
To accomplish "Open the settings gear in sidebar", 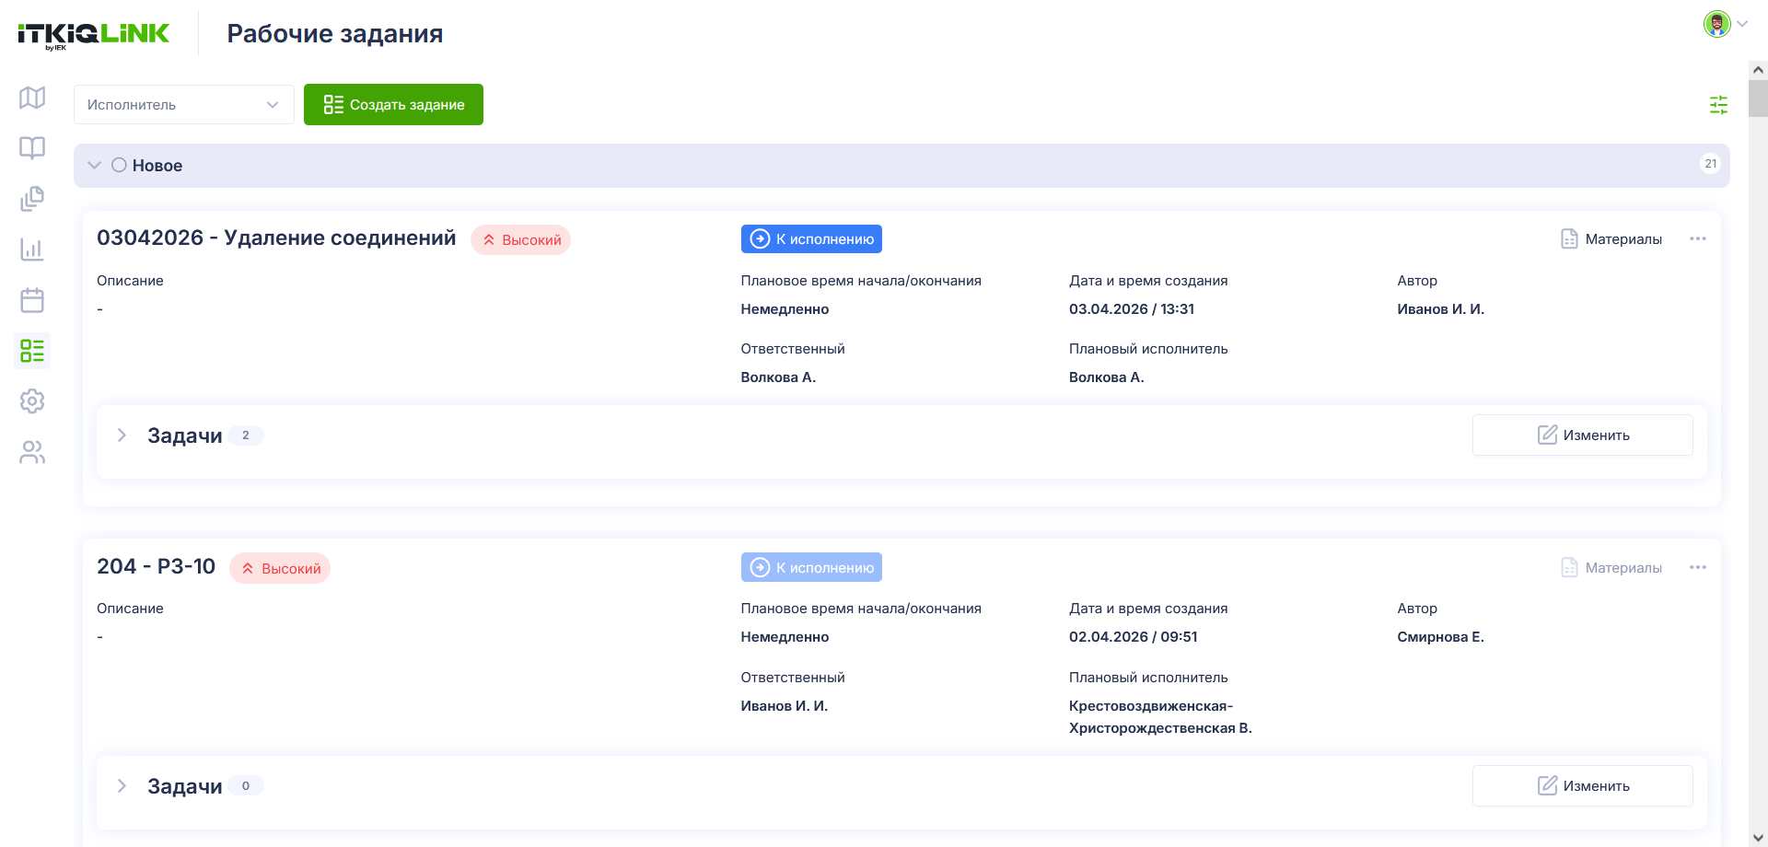I will (32, 401).
